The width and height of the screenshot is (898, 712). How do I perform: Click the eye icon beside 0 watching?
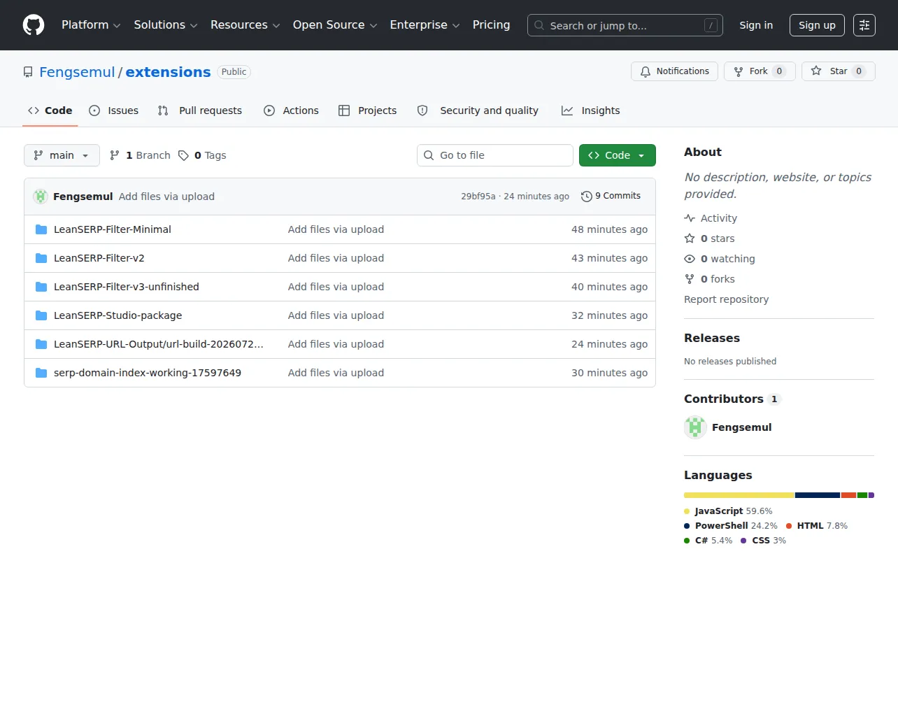(690, 259)
